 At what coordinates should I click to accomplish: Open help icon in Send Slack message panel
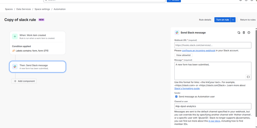(x=249, y=33)
